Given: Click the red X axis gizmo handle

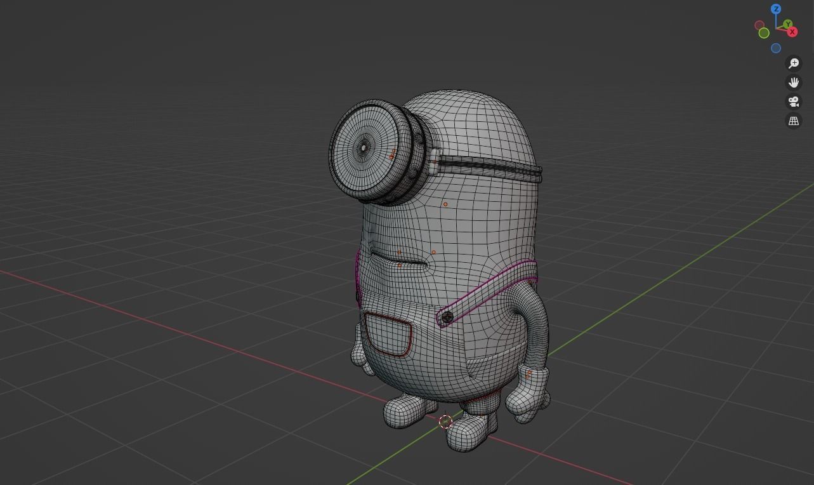Looking at the screenshot, I should tap(792, 32).
